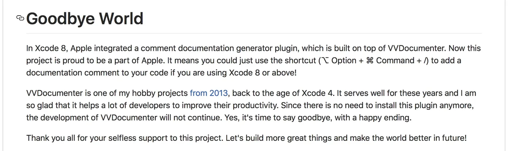Click the anchor link icon beside Goodbye World
The height and width of the screenshot is (151, 511).
(x=20, y=18)
